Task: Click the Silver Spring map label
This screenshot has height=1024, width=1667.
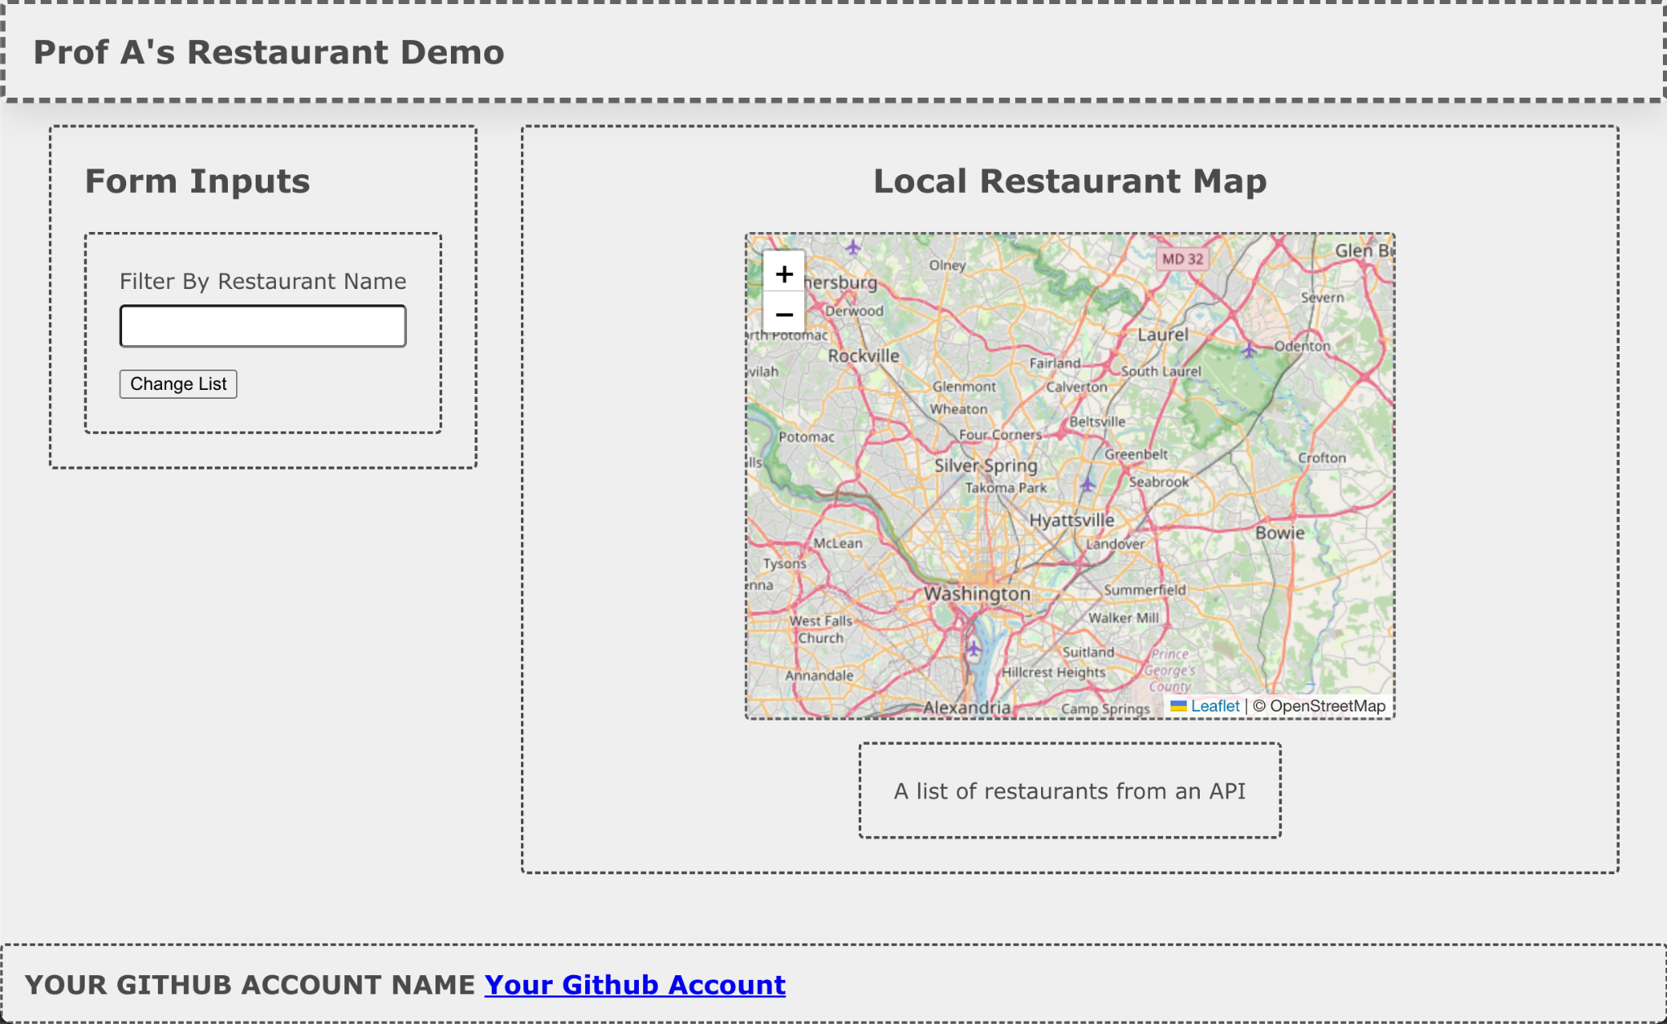Action: coord(986,466)
